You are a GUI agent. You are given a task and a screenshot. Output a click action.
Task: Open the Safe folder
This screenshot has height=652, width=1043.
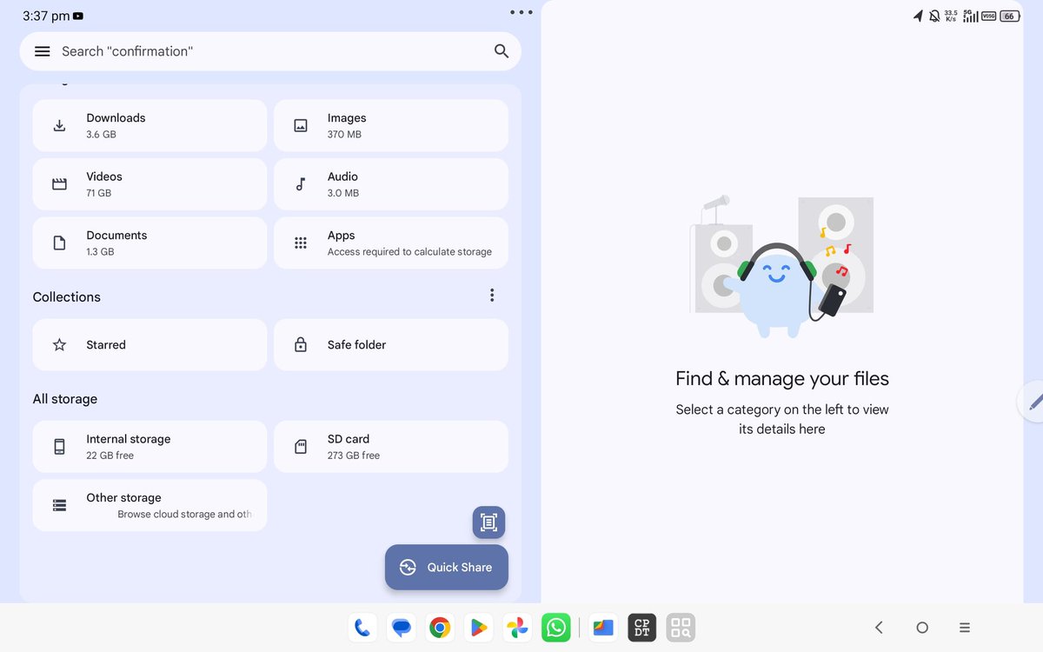pos(391,345)
